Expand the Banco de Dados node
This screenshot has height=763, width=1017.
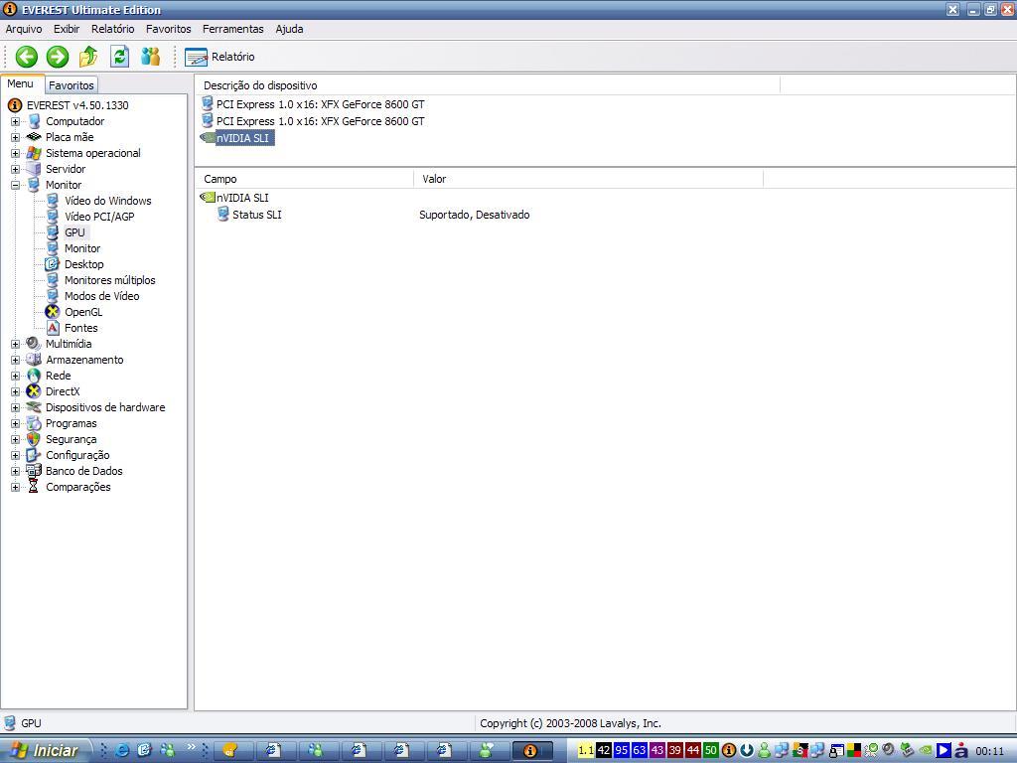pos(15,471)
